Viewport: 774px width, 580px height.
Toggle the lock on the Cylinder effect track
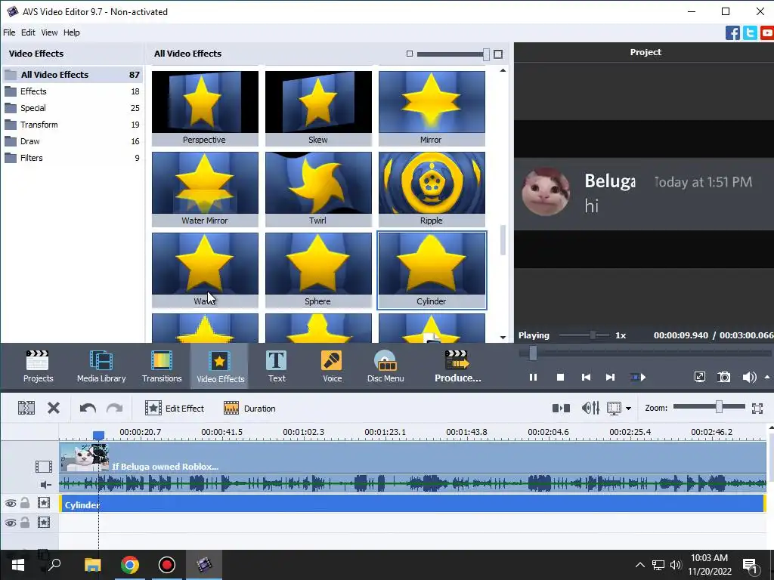click(25, 503)
